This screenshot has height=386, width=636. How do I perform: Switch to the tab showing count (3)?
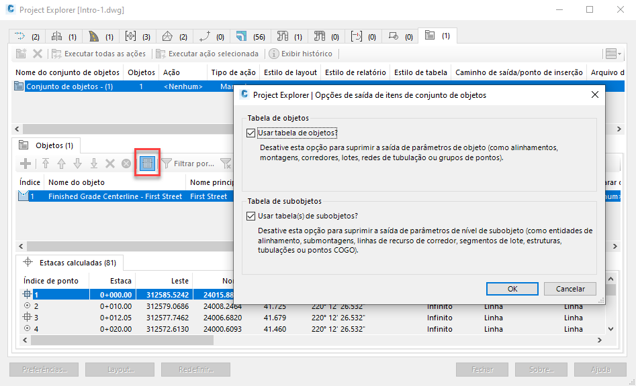tap(138, 36)
